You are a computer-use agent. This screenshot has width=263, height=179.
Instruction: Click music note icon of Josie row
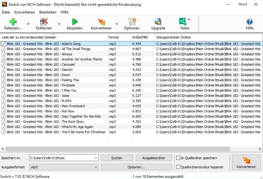(3, 95)
